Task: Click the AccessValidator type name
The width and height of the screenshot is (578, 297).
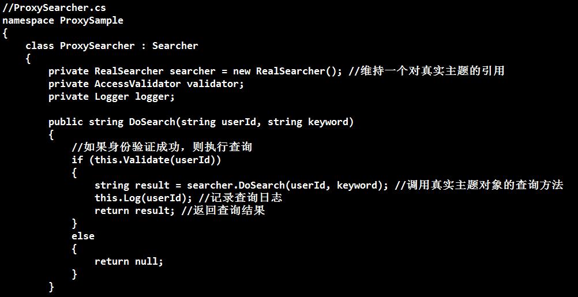Action: pyautogui.click(x=137, y=84)
